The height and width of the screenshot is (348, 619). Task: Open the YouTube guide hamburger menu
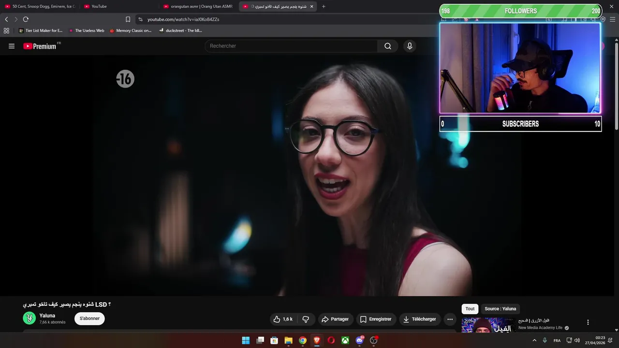coord(12,46)
